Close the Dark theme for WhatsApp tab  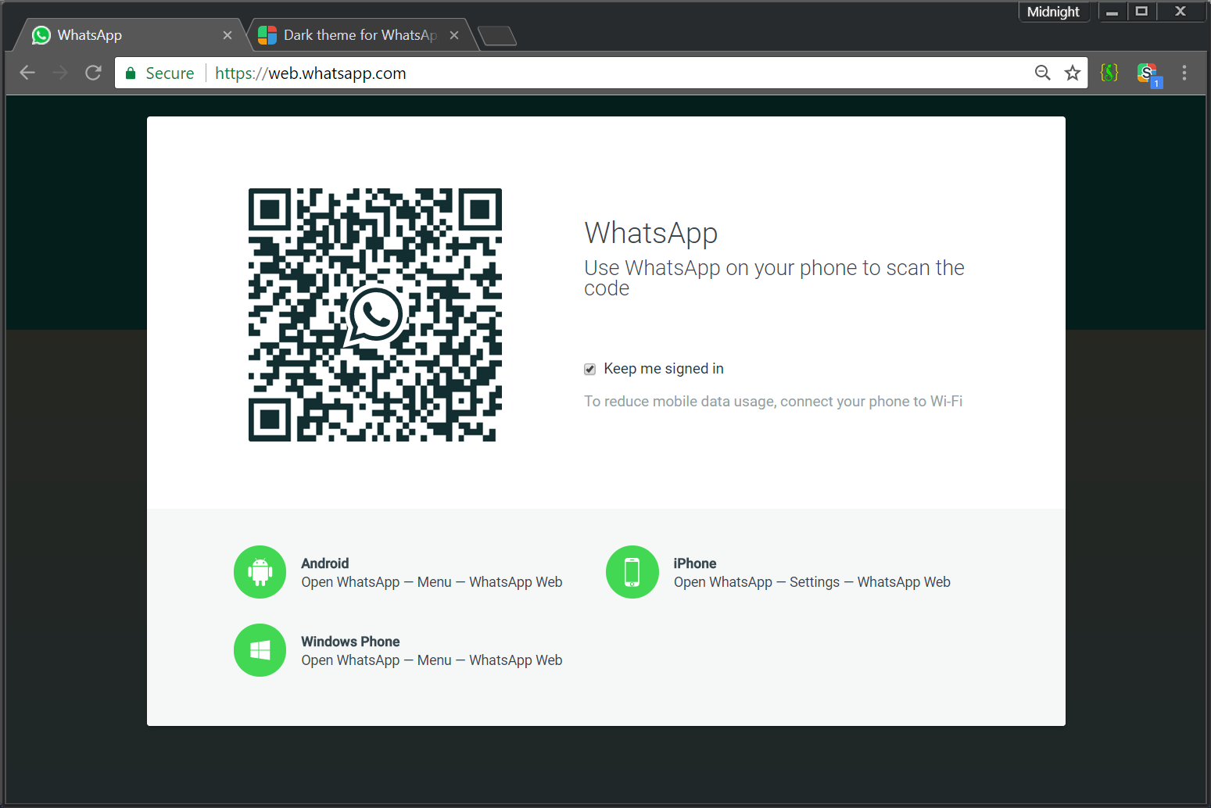click(454, 35)
